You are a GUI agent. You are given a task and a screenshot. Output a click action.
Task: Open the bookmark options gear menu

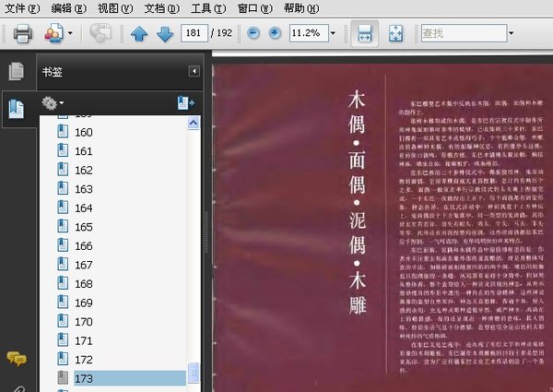click(x=53, y=103)
